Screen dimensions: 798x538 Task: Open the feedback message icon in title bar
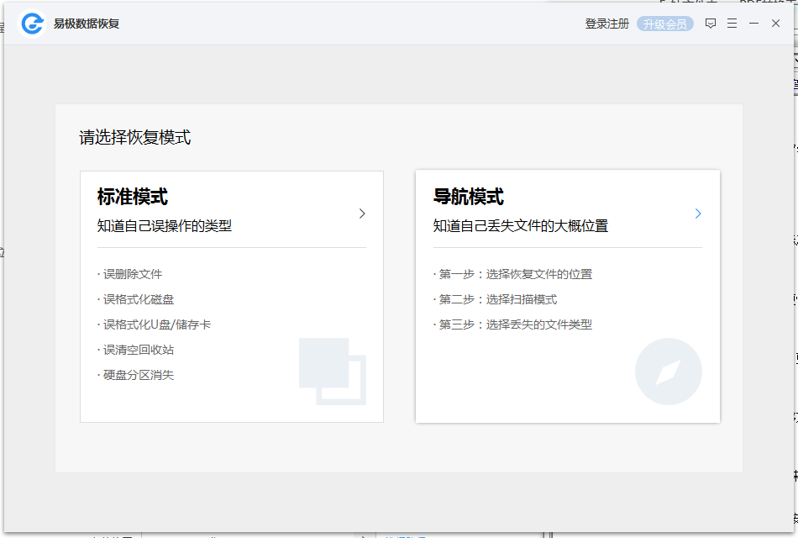coord(710,24)
